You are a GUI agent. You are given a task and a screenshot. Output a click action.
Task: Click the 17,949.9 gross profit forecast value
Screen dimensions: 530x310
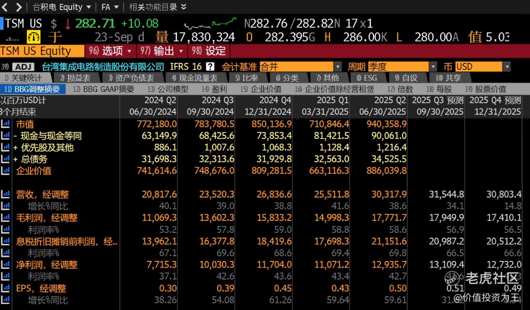click(447, 218)
